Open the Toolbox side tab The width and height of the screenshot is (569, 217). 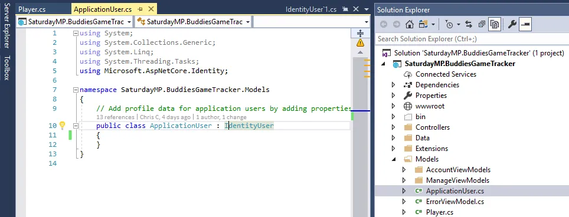point(7,68)
